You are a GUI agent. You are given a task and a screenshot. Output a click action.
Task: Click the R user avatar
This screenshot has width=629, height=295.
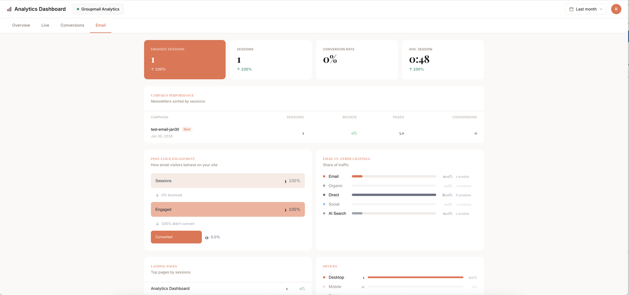pyautogui.click(x=616, y=9)
